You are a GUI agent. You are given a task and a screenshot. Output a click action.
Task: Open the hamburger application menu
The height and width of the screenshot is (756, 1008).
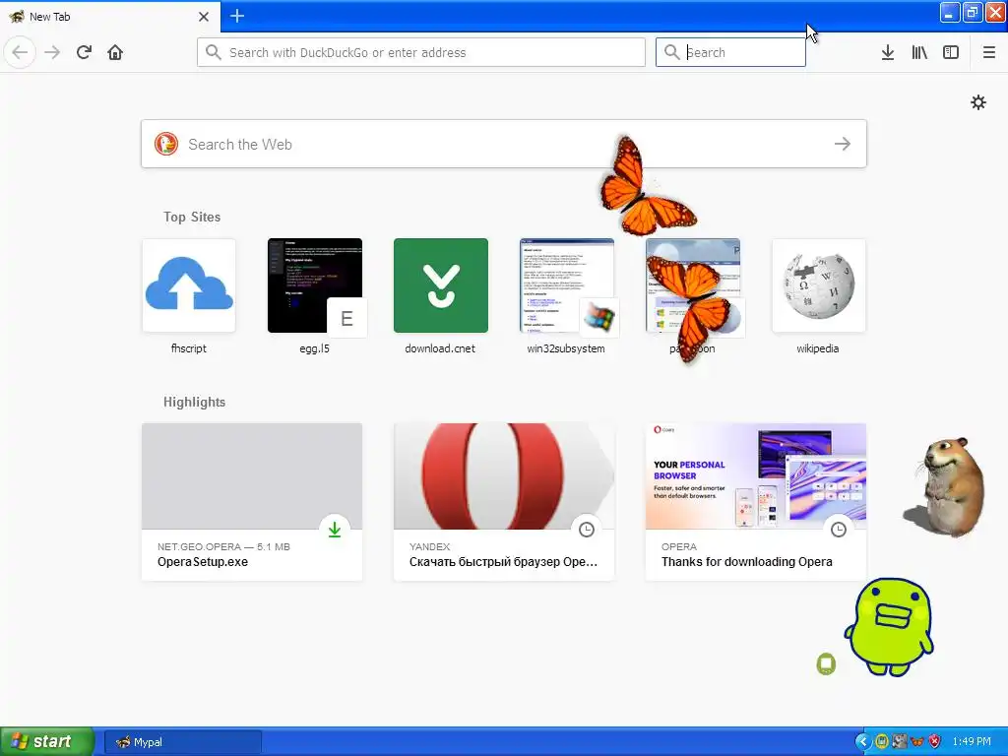pos(989,52)
